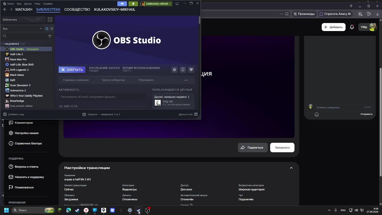Open 'СООБЩЕСТВО' tab in Steam

tap(77, 10)
